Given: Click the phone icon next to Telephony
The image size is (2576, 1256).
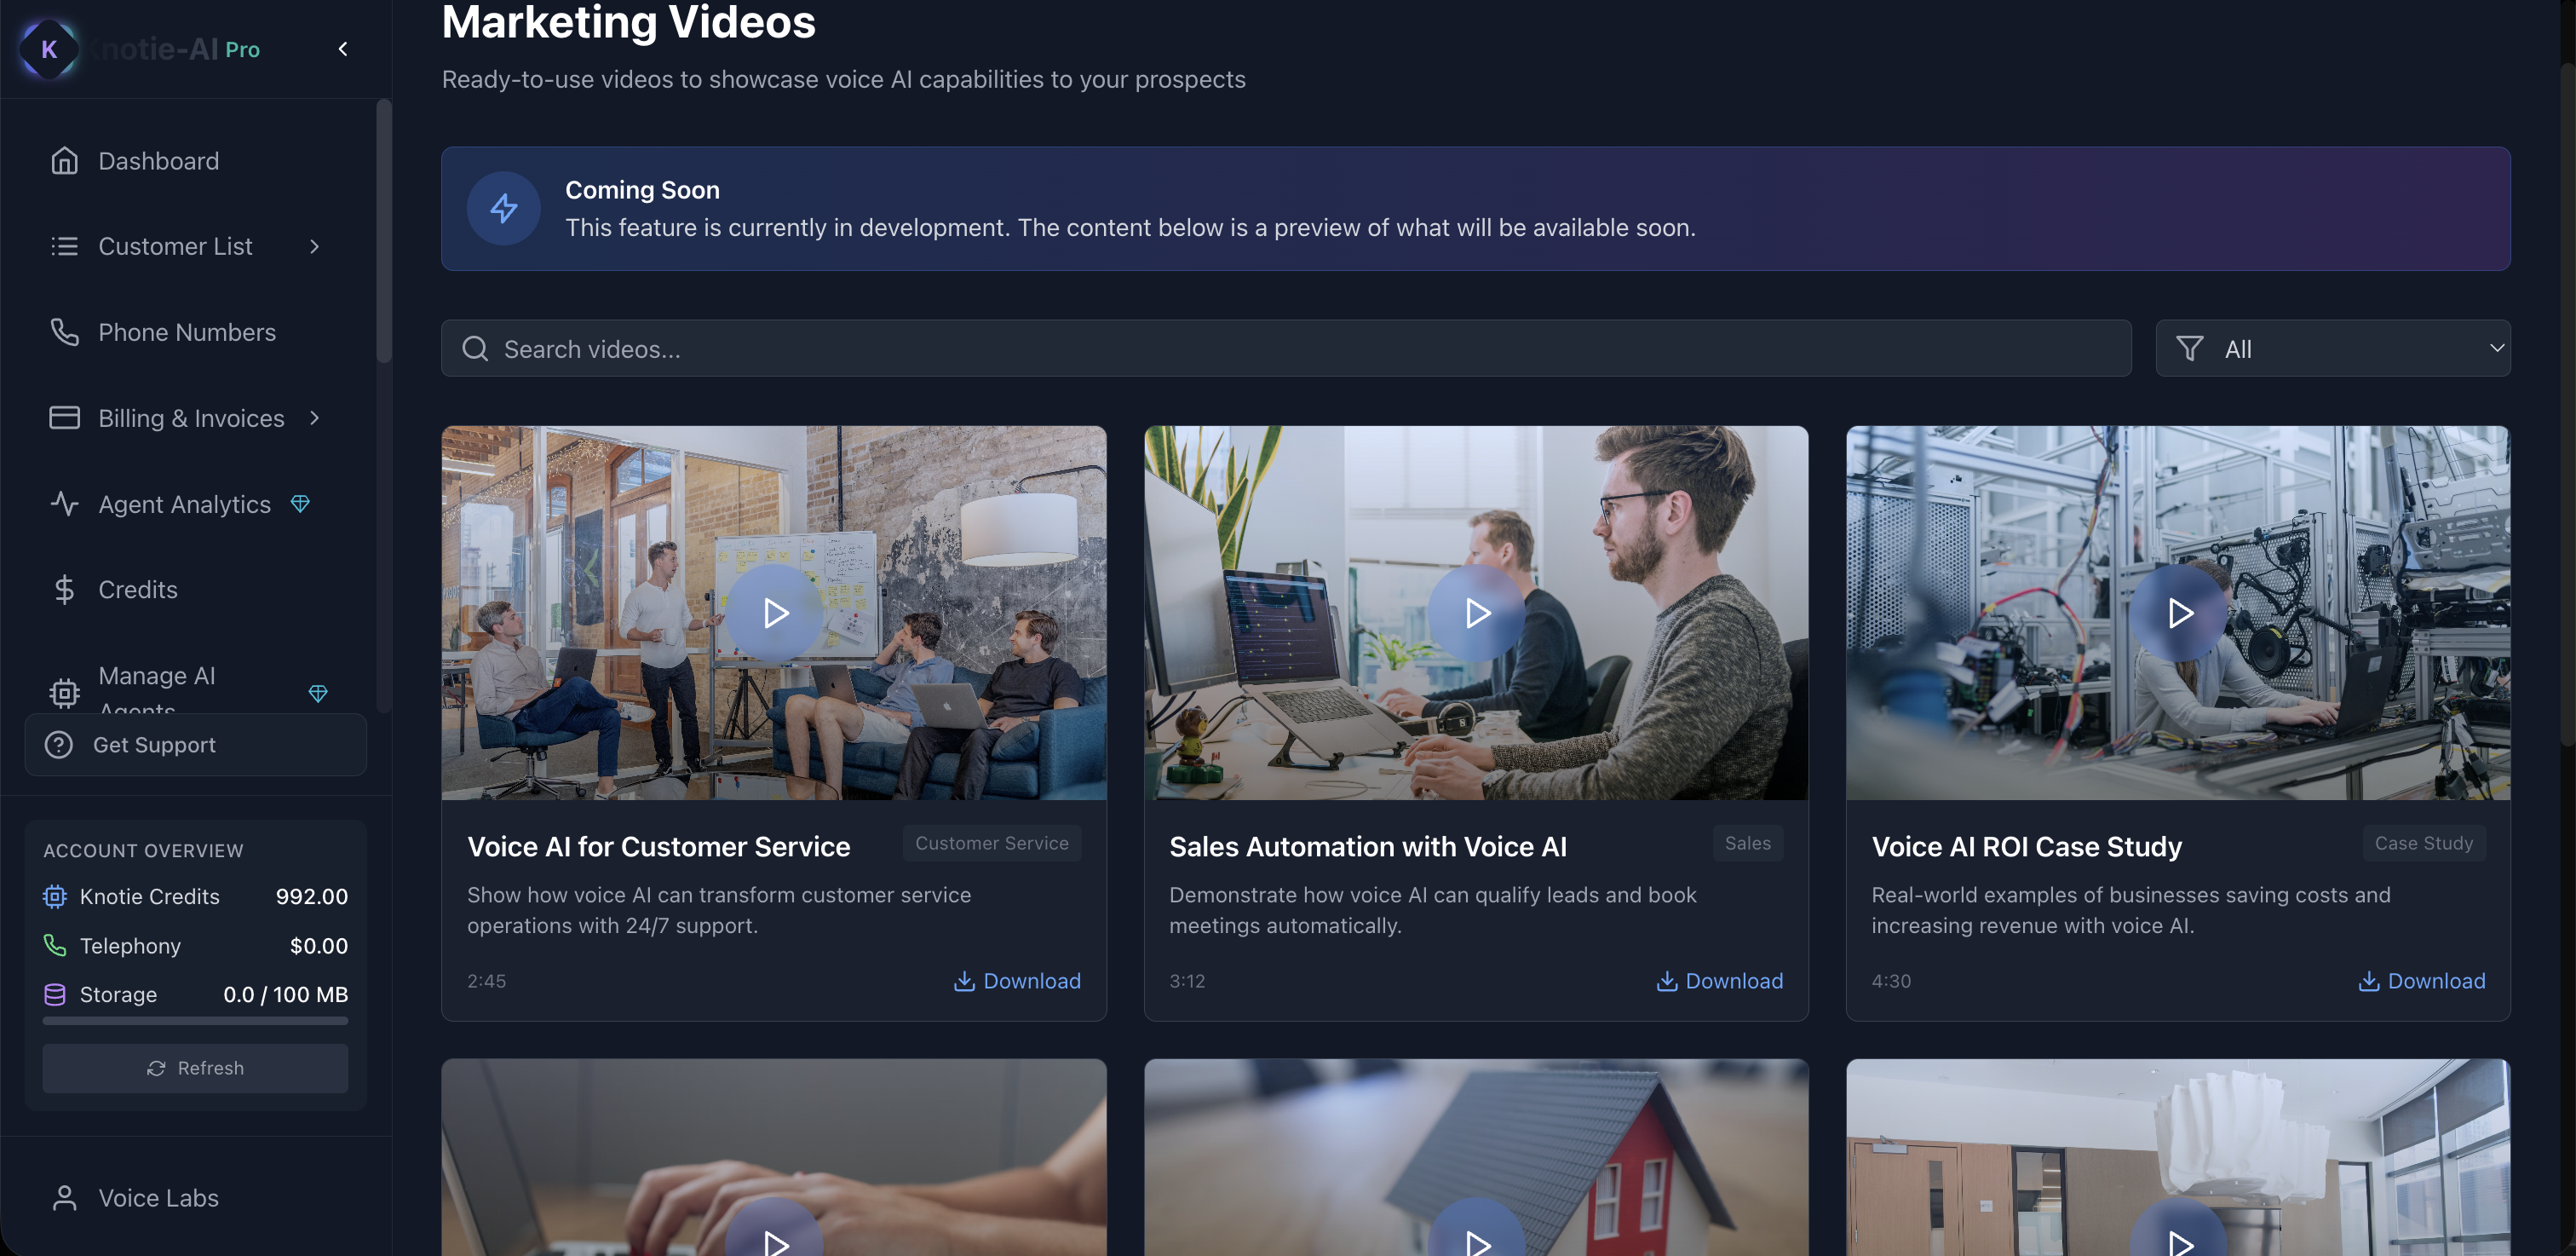Looking at the screenshot, I should [55, 945].
